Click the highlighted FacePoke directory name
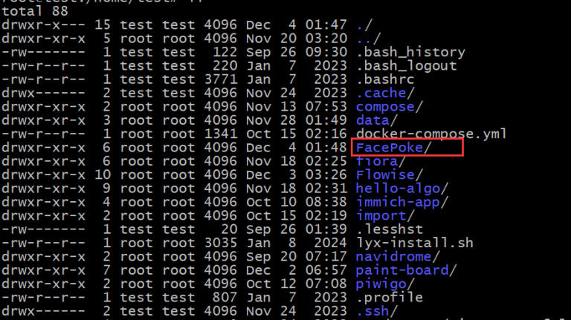This screenshot has width=571, height=320. pyautogui.click(x=393, y=148)
